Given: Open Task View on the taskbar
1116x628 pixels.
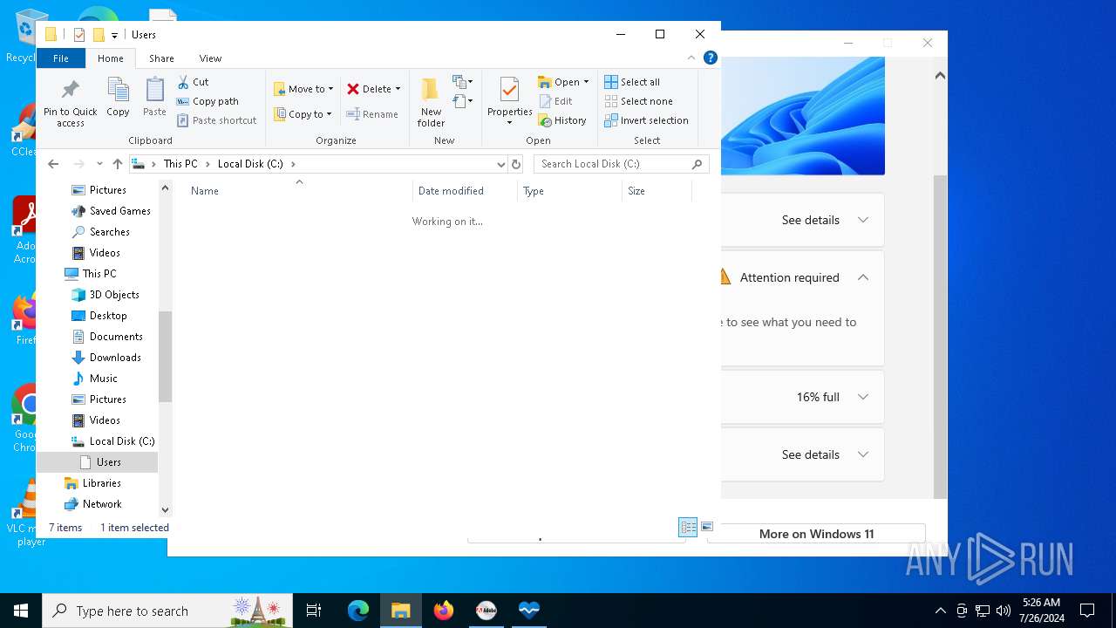Looking at the screenshot, I should tap(314, 611).
